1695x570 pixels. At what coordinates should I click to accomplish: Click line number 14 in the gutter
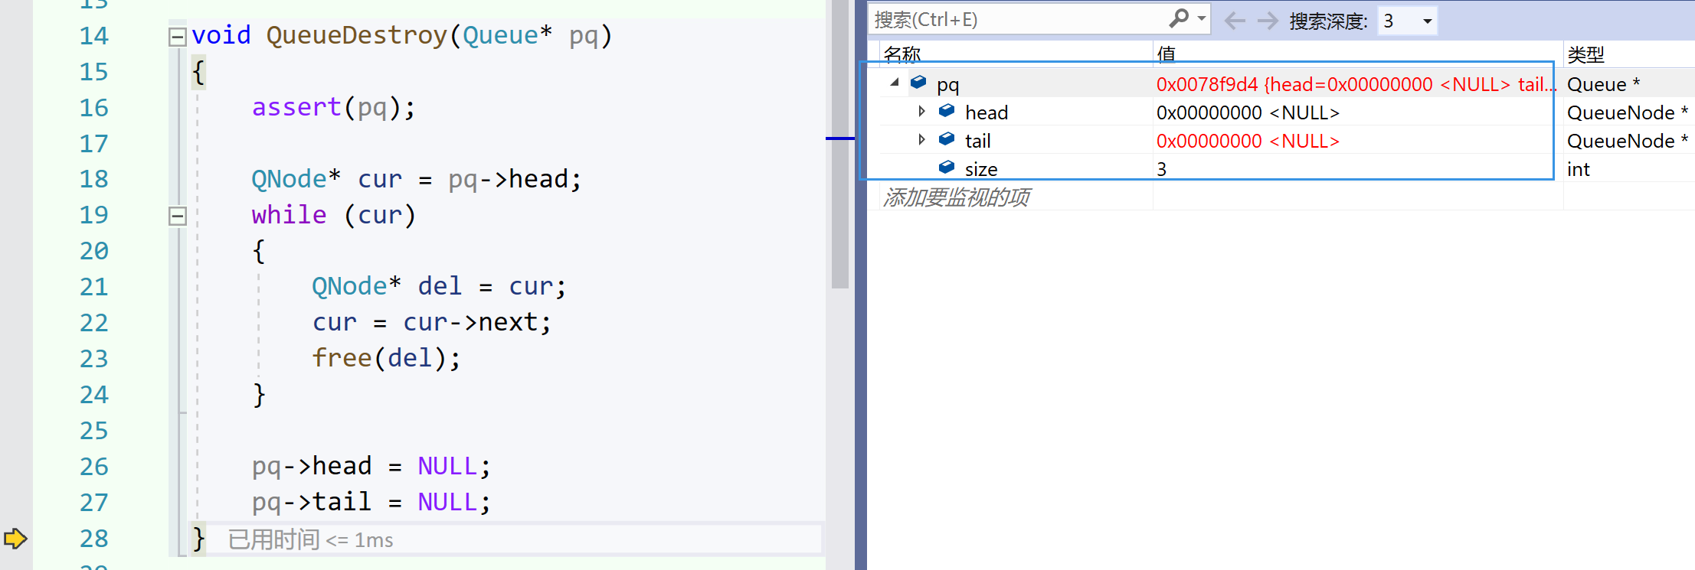93,36
